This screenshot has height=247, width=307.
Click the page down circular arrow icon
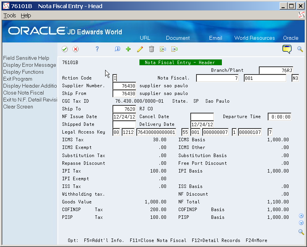(301, 223)
